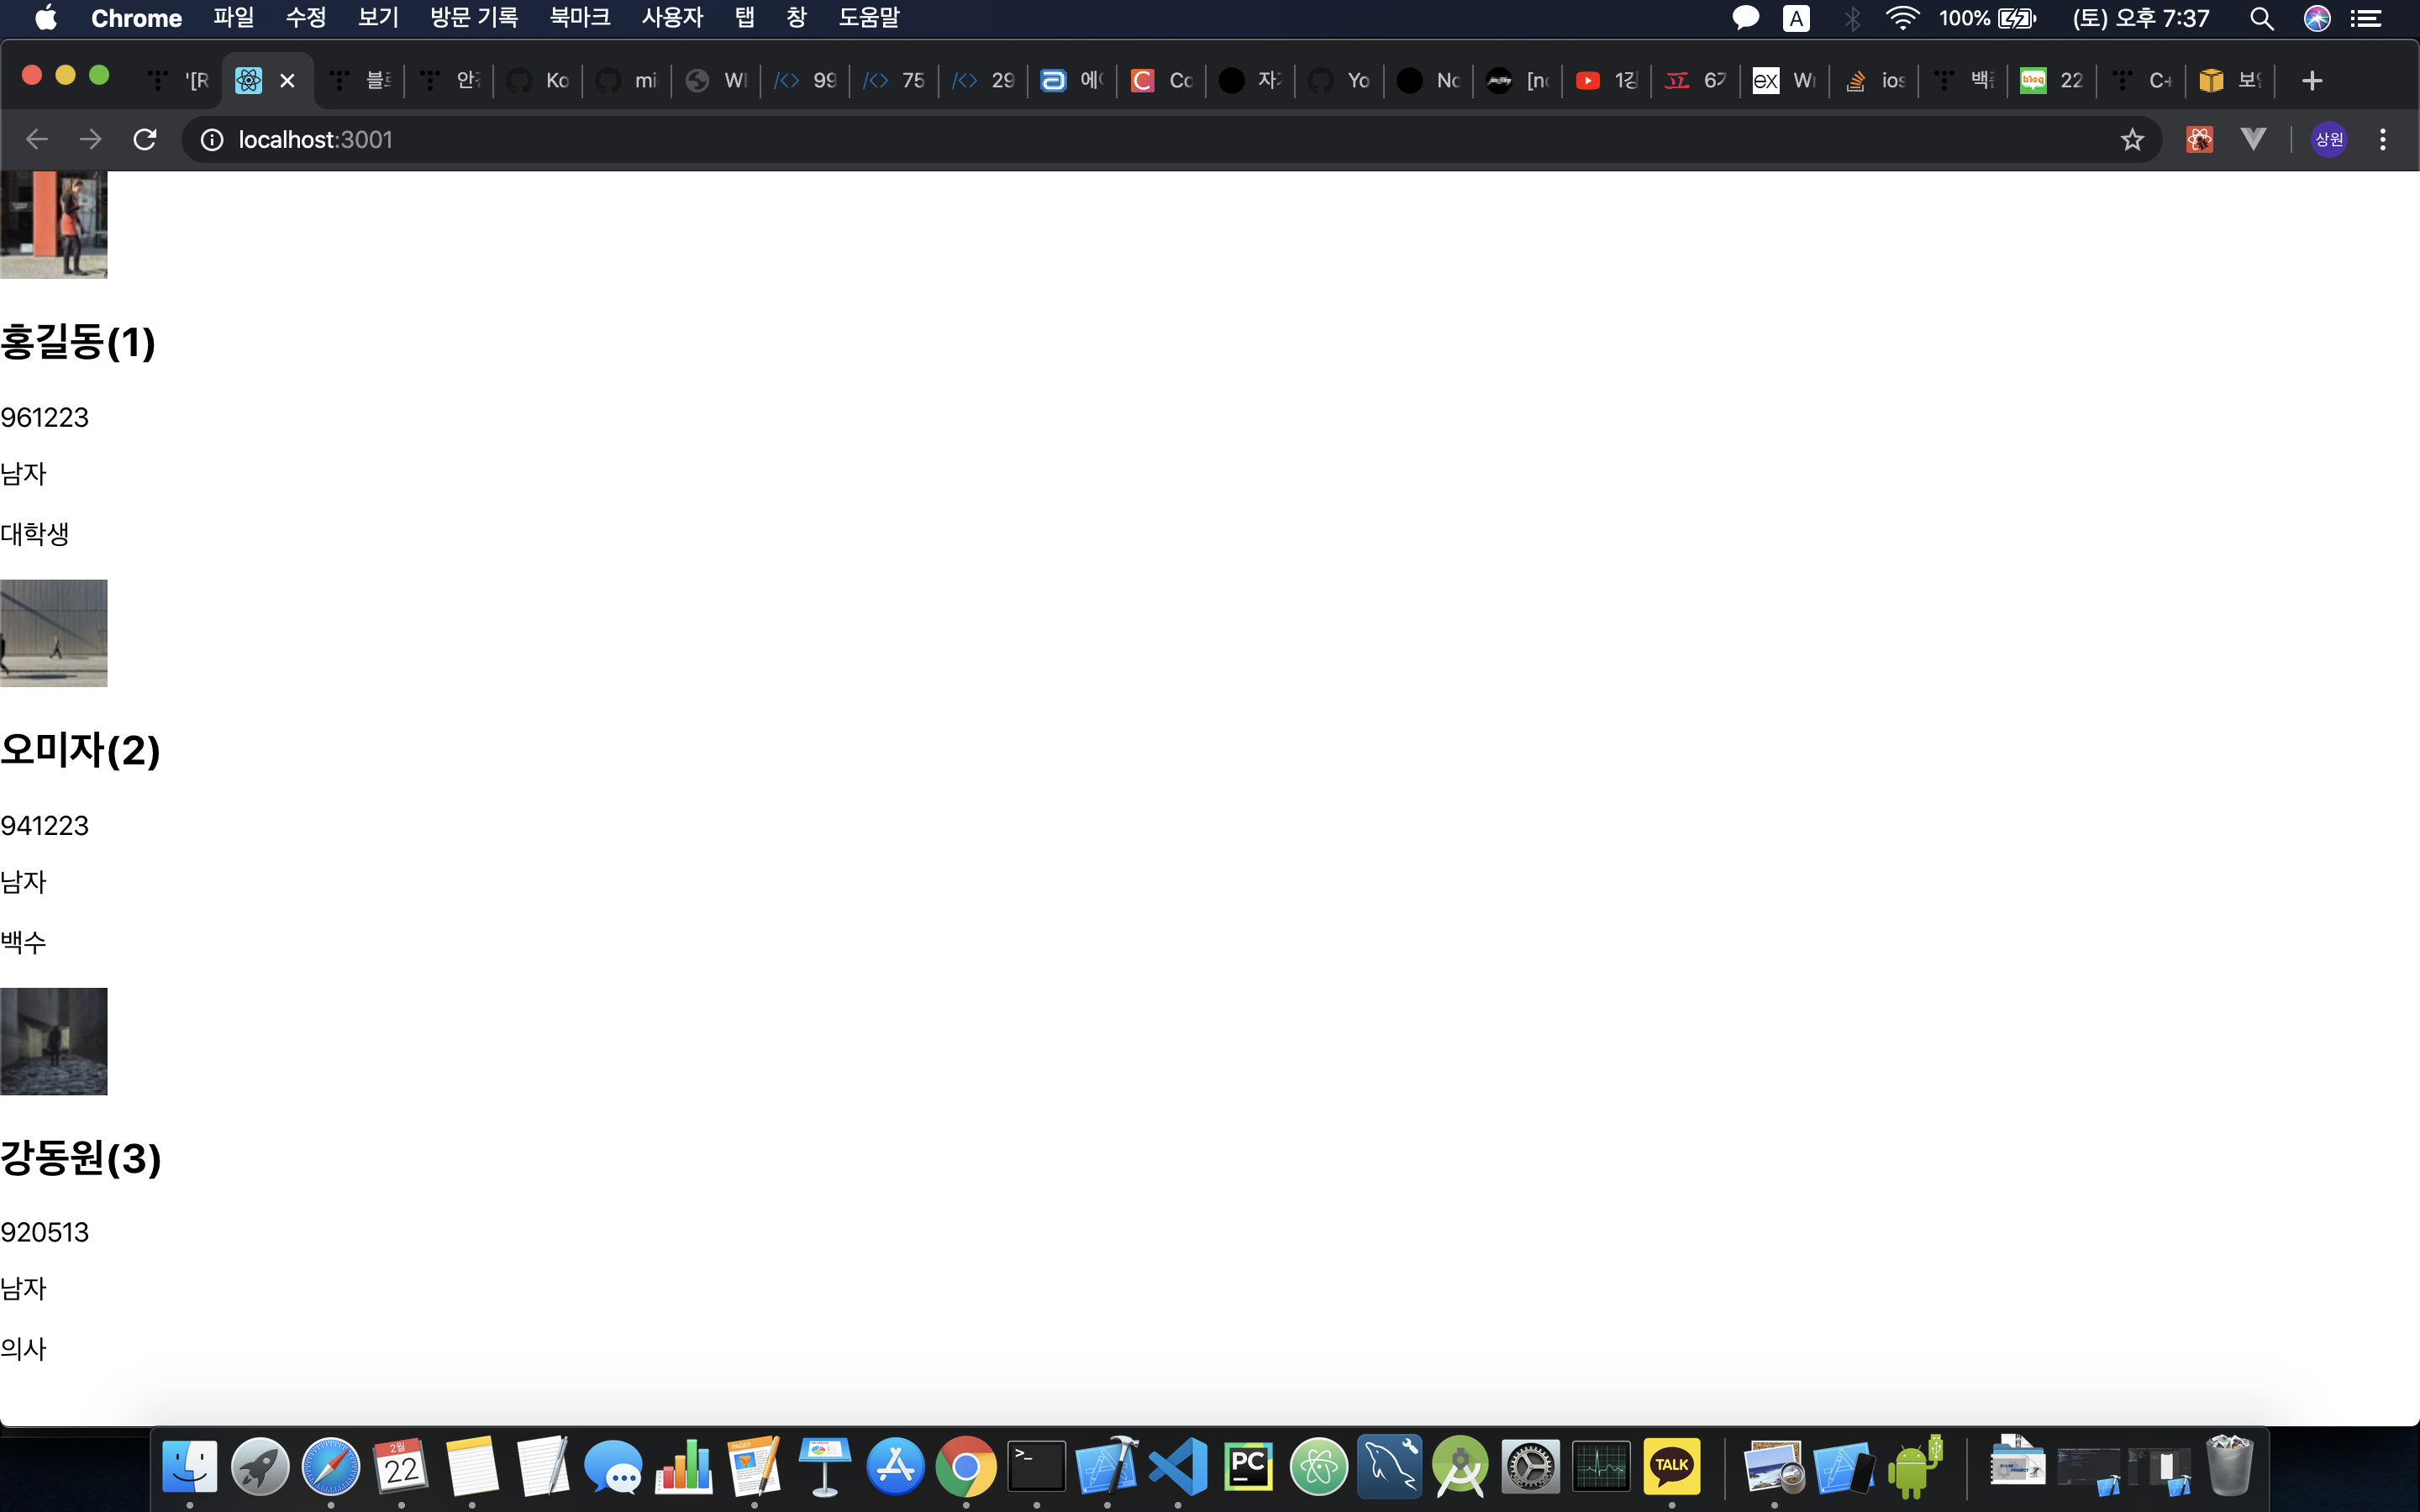Open the 북마크 menu
The height and width of the screenshot is (1512, 2420).
coord(580,18)
